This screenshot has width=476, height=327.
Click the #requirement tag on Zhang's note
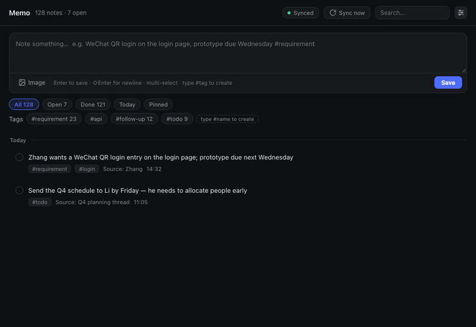(x=49, y=169)
